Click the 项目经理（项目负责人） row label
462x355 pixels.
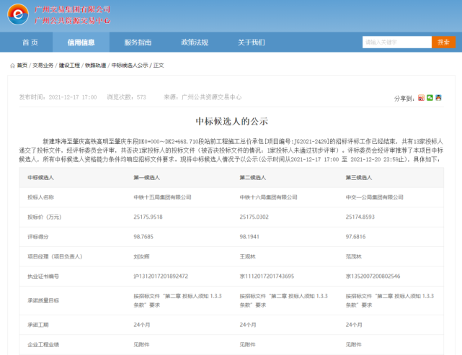(55, 256)
